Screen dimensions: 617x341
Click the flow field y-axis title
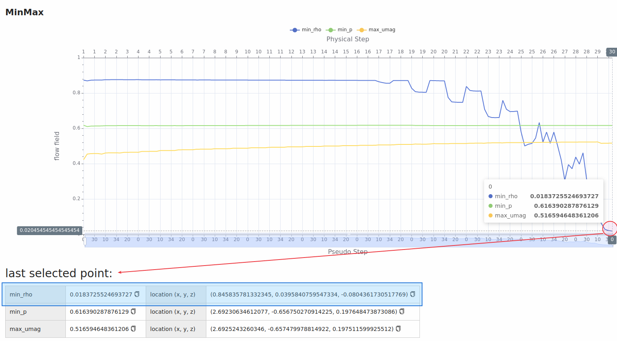click(x=57, y=146)
